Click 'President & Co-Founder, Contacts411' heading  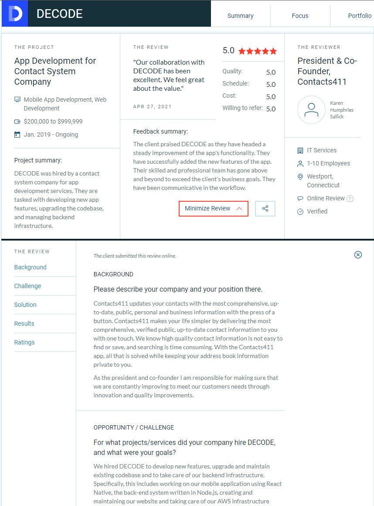tap(327, 71)
